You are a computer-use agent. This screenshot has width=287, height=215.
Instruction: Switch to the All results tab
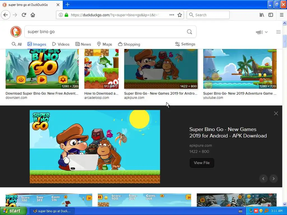[17, 44]
